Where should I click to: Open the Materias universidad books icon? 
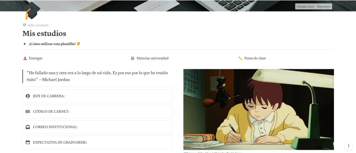(x=133, y=58)
